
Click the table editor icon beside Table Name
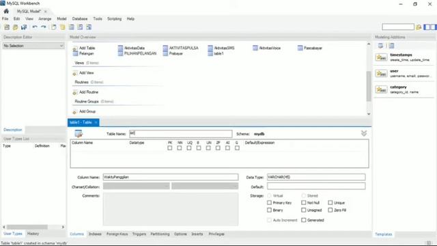tap(79, 134)
